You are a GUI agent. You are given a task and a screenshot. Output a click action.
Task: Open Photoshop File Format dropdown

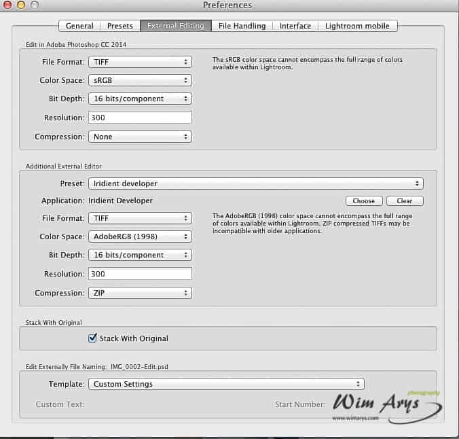coord(140,62)
